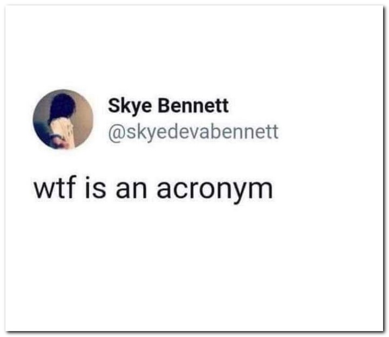Screen dimensions: 389x337
Task: Open Skye Bennett's circular profile picture
Action: [63, 119]
